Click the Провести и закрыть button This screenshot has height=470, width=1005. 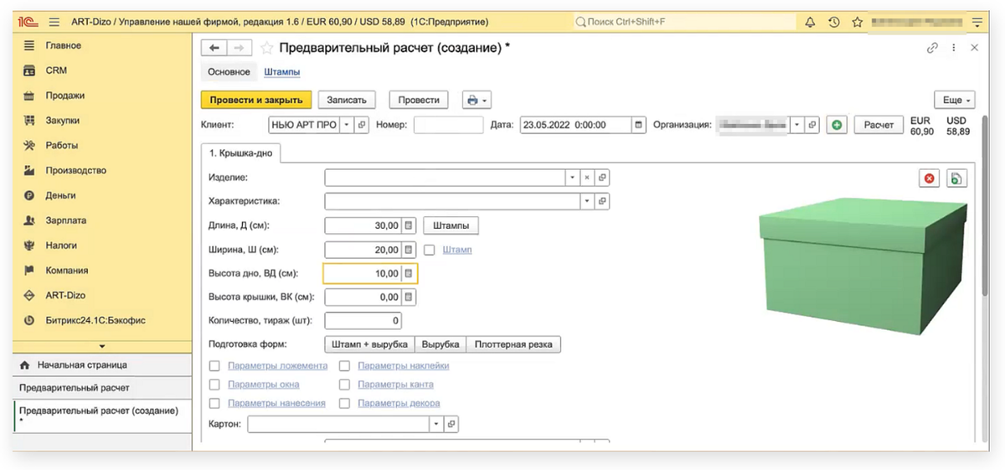(256, 100)
